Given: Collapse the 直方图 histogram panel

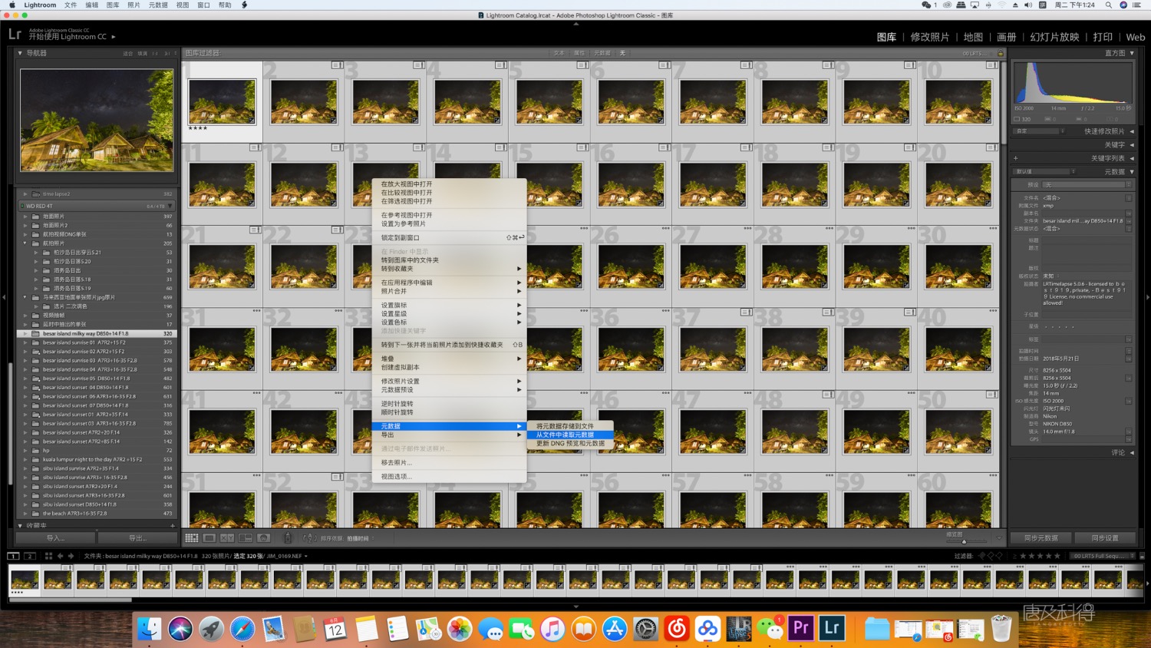Looking at the screenshot, I should click(x=1132, y=53).
